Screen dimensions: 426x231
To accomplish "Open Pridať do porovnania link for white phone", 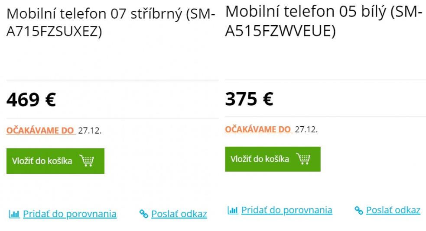I will pyautogui.click(x=286, y=210).
